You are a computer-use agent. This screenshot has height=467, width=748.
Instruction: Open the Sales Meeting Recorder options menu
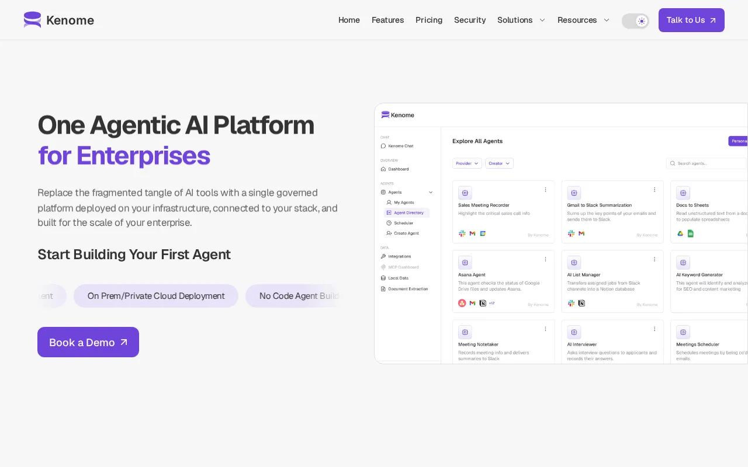click(545, 190)
